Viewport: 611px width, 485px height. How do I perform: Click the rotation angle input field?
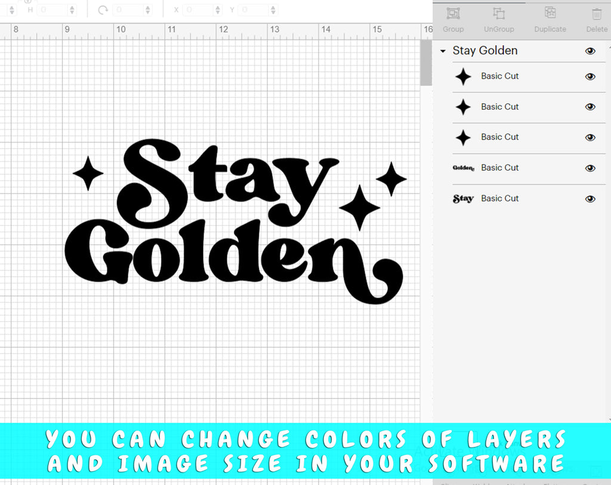[x=126, y=9]
